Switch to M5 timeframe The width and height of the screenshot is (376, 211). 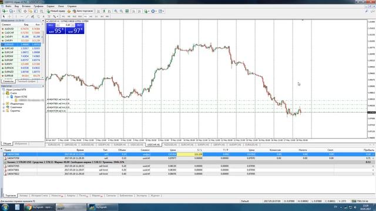tap(69, 16)
